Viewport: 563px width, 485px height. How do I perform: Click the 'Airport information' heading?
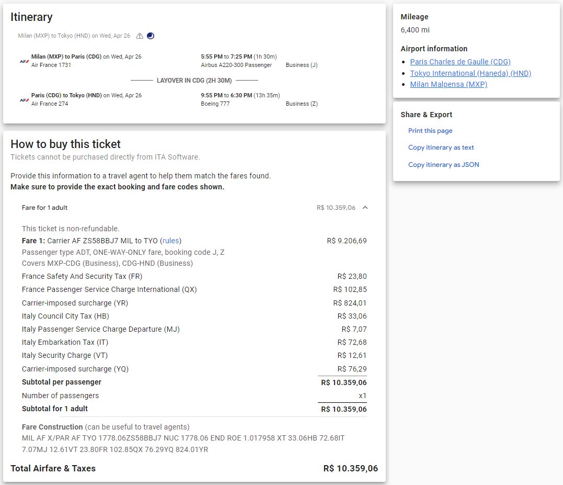pos(434,49)
